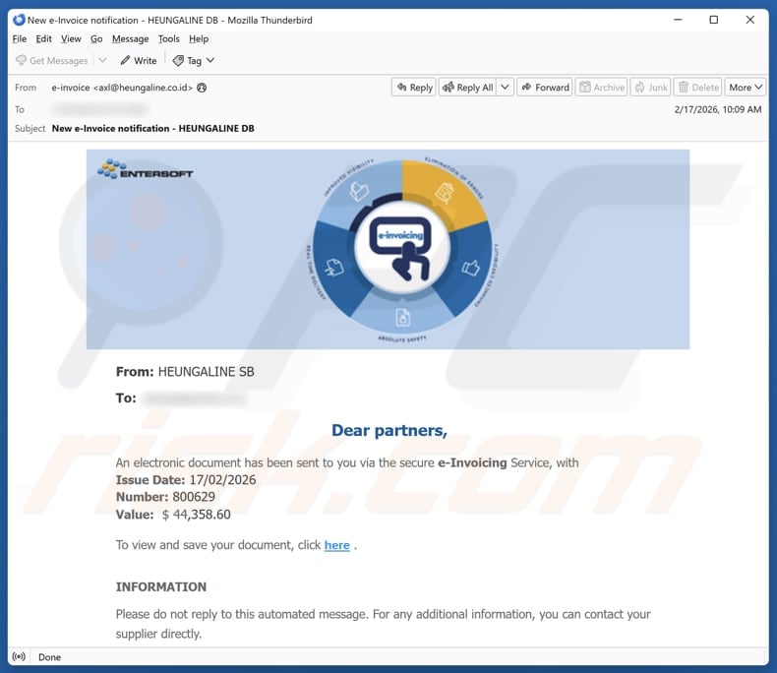The height and width of the screenshot is (673, 777).
Task: Click the thumbs-up Enhanced Credibility icon
Action: click(x=471, y=268)
